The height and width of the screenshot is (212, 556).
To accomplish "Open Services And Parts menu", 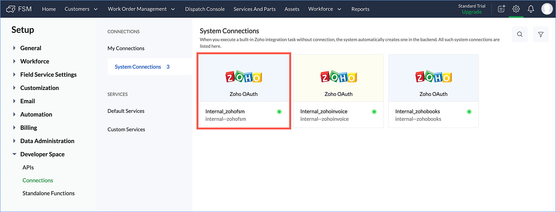I will (x=255, y=9).
